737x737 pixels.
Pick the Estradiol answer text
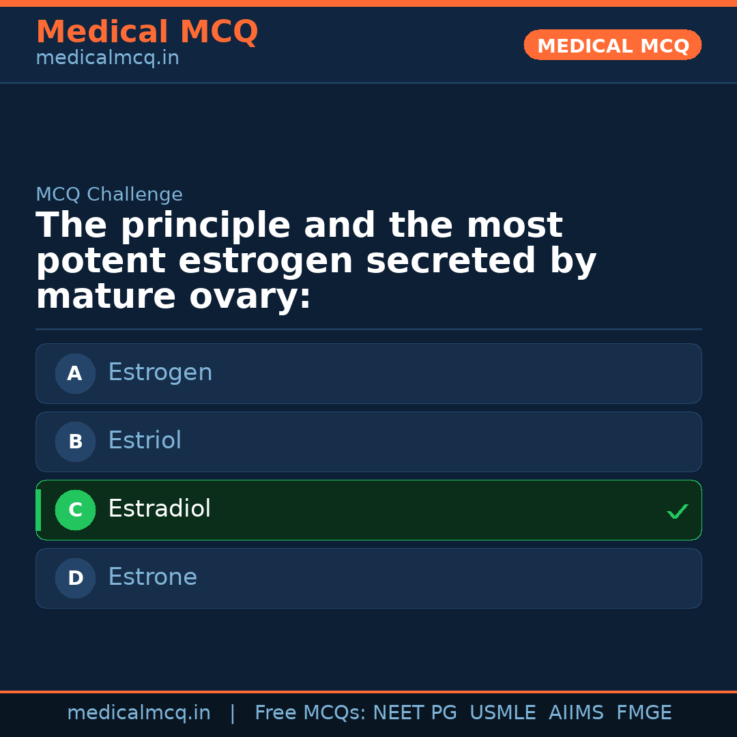pyautogui.click(x=159, y=509)
